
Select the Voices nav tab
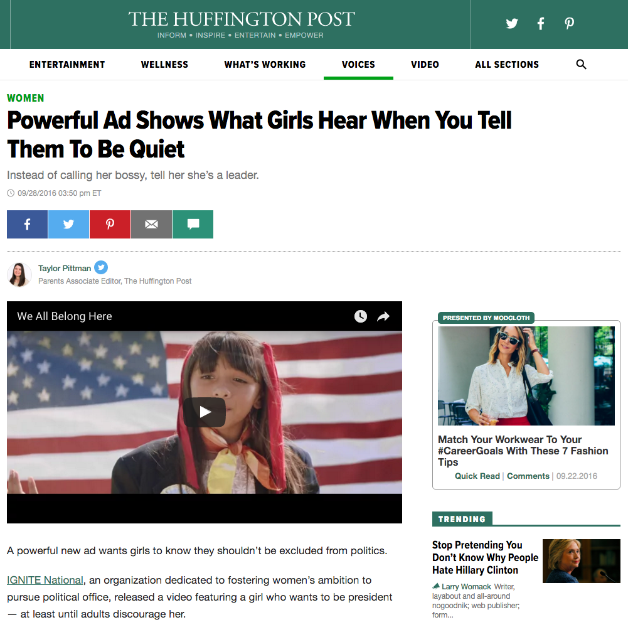(358, 65)
